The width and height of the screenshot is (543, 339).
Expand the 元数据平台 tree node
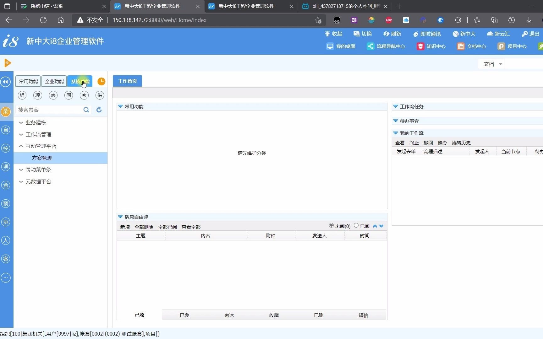click(x=21, y=182)
